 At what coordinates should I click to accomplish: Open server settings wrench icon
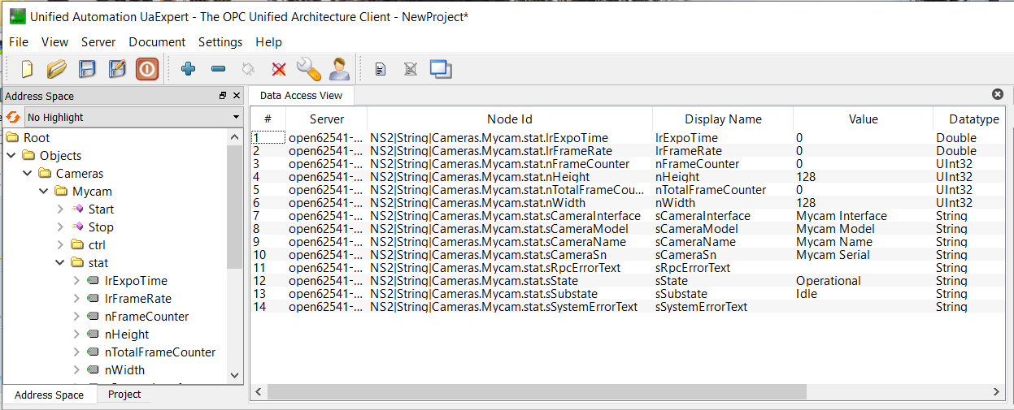point(309,69)
